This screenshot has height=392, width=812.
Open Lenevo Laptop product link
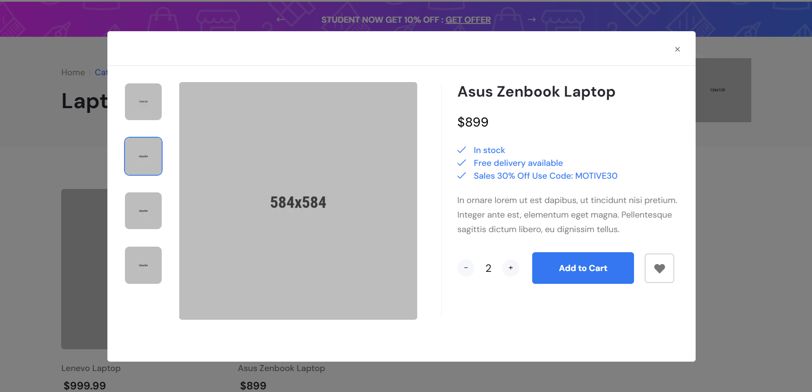(91, 368)
